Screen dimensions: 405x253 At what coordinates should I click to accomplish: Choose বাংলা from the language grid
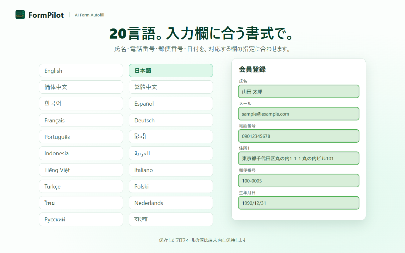[171, 219]
